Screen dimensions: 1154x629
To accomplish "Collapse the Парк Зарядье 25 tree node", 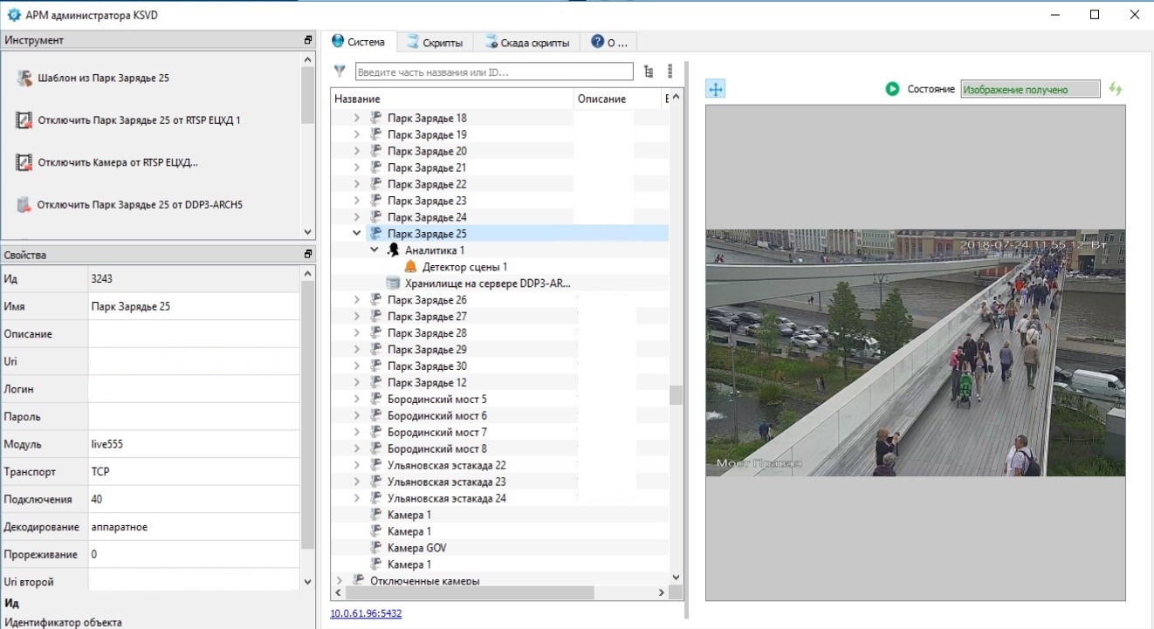I will [x=355, y=233].
